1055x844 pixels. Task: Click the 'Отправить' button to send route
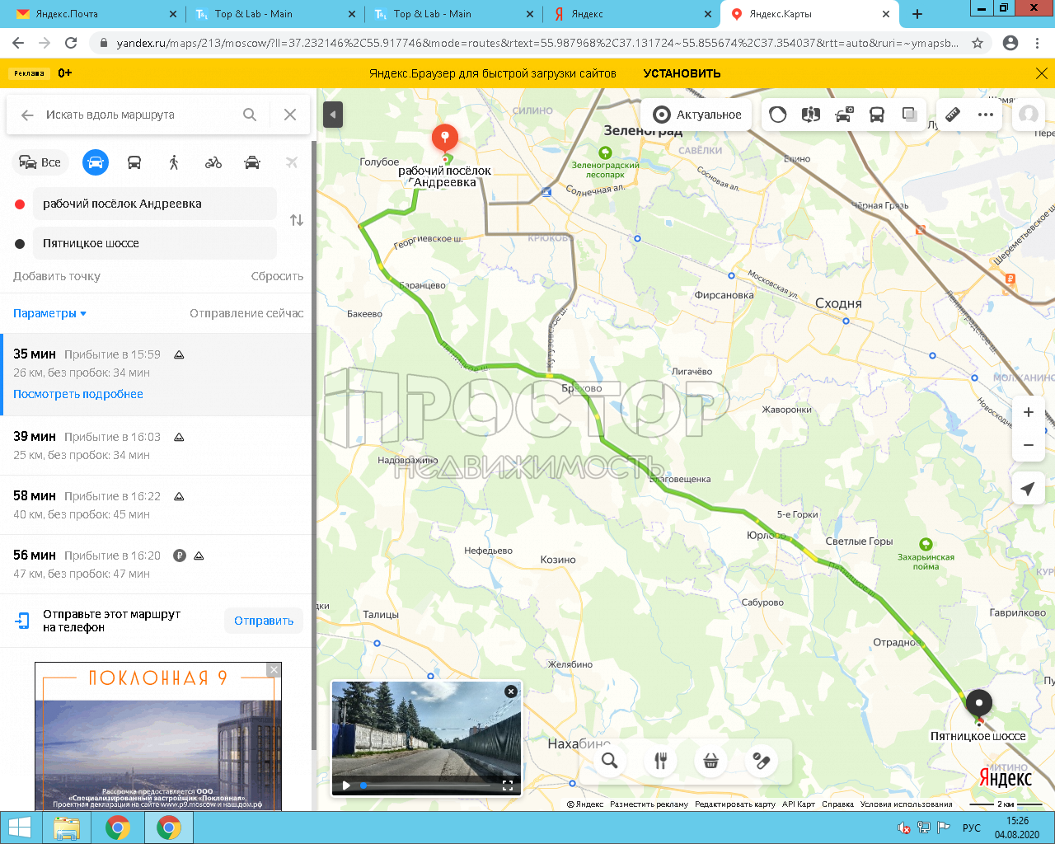(x=264, y=621)
